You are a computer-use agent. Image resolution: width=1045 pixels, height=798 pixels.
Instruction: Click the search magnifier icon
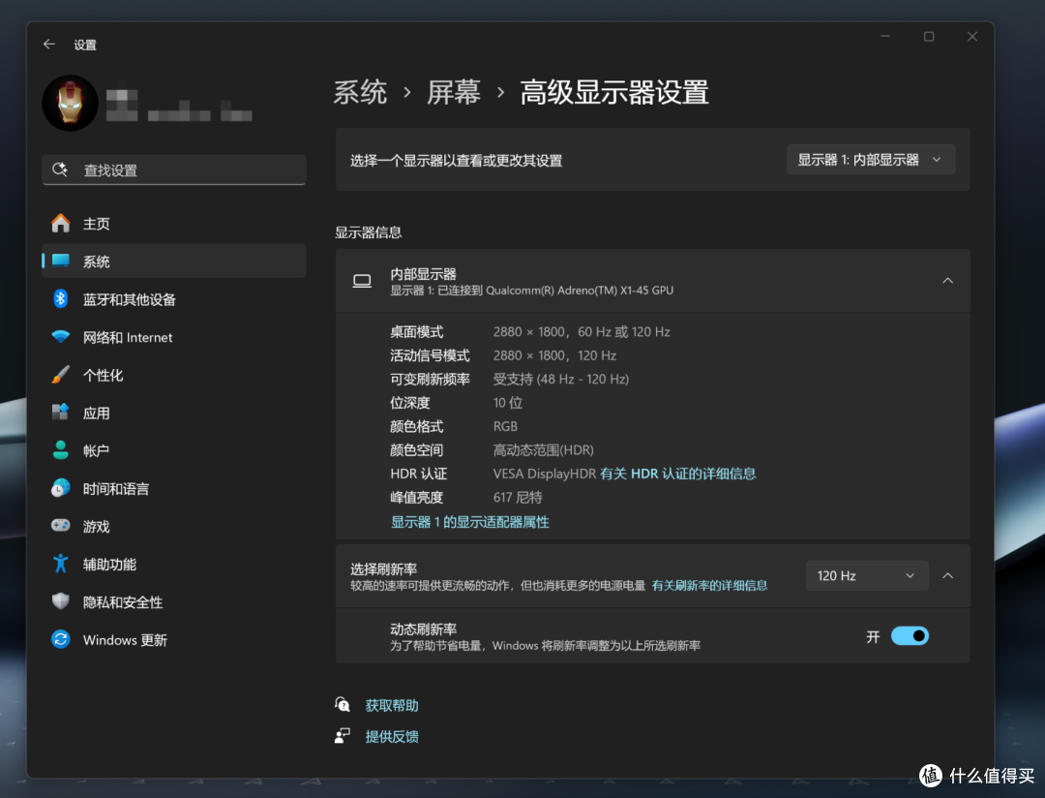pos(60,169)
